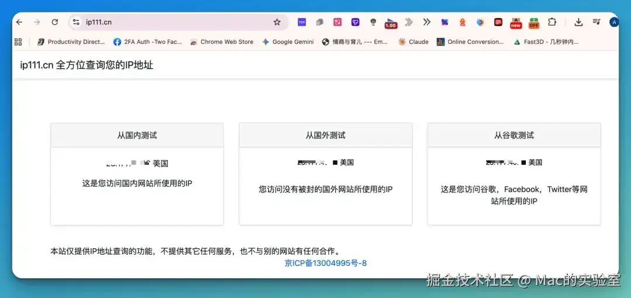Click 美国 in the 从国内测试 card
Image resolution: width=631 pixels, height=298 pixels.
click(161, 164)
